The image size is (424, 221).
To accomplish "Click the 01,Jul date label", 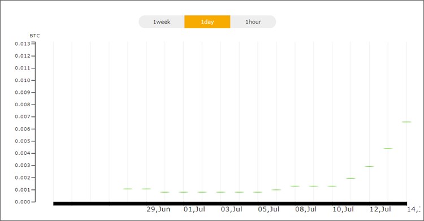I will click(x=194, y=209).
